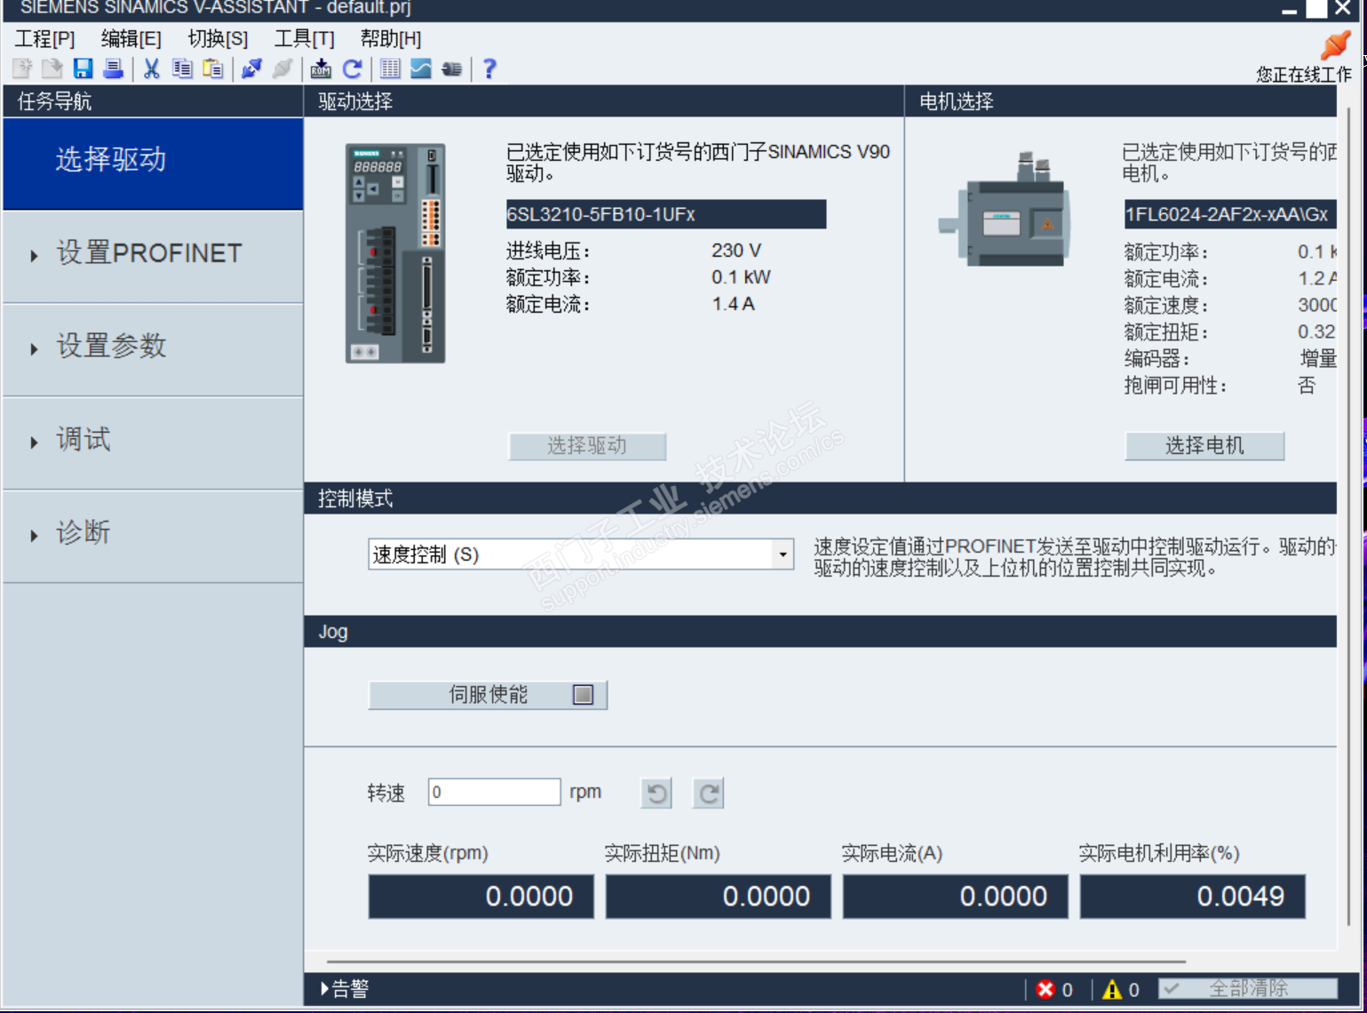Go to the 调试 task label

tap(83, 439)
